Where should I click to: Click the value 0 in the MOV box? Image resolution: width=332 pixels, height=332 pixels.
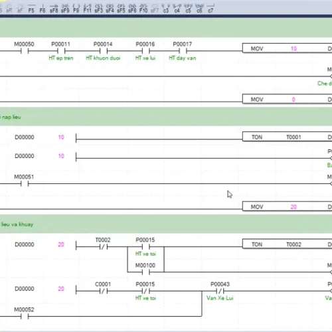tap(293, 100)
